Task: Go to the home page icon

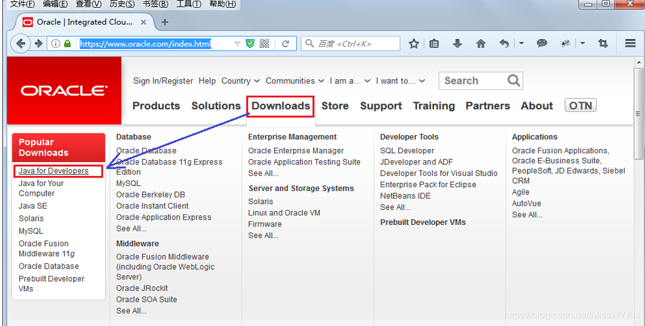Action: click(x=481, y=44)
